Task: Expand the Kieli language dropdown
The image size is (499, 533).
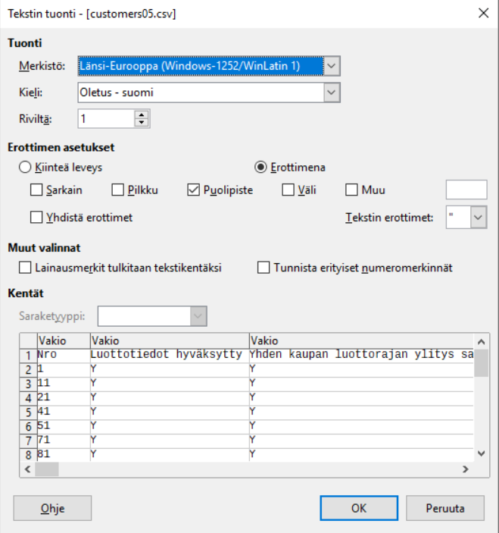Action: [x=331, y=92]
